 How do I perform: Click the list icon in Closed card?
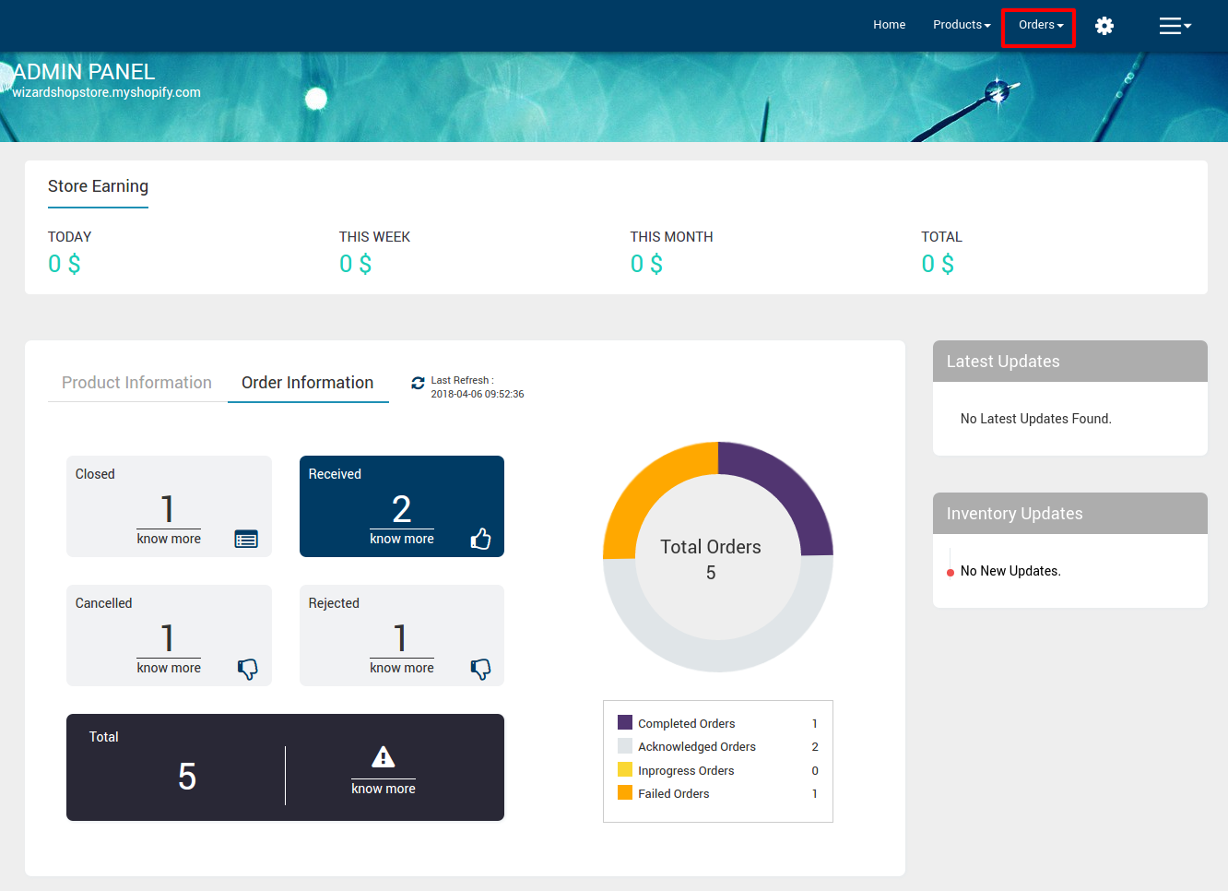tap(246, 540)
